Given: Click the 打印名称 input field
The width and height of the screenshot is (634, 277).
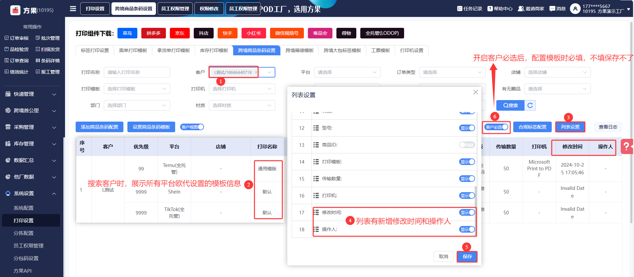Looking at the screenshot, I should pyautogui.click(x=137, y=72).
